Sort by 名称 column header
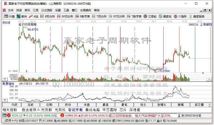This screenshot has height=125, width=214. click(31, 105)
